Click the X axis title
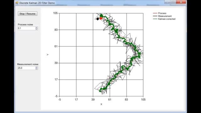The height and width of the screenshot is (113, 201). (x=101, y=104)
